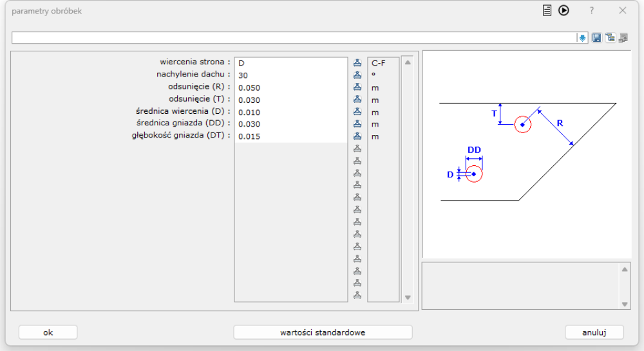Click measure icon for średnica wiercenia (D)
The image size is (644, 351).
(x=357, y=111)
